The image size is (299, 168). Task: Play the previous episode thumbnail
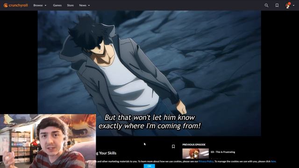[x=195, y=154]
